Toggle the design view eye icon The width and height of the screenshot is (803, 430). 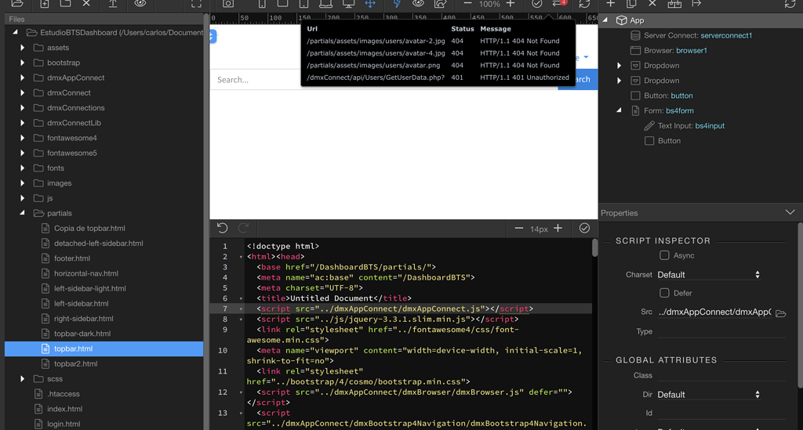click(x=419, y=3)
